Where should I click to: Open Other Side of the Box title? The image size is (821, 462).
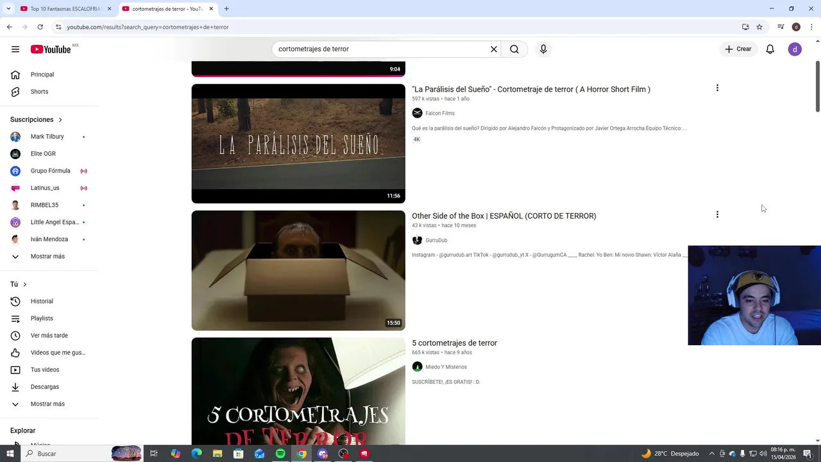(x=504, y=216)
